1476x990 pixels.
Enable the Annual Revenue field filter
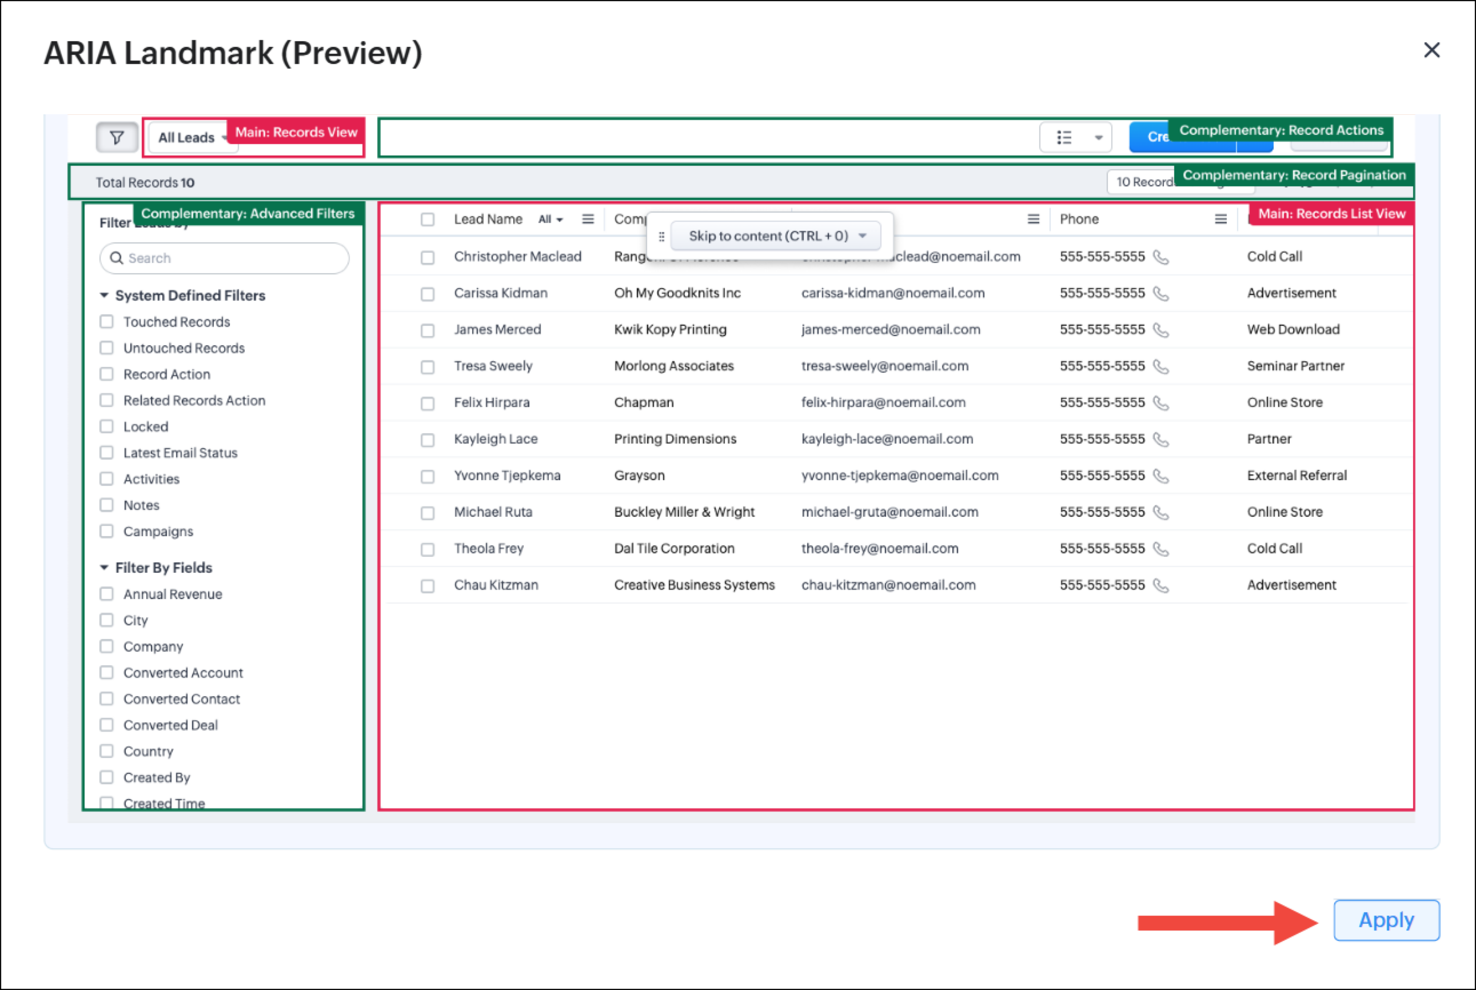pyautogui.click(x=107, y=594)
